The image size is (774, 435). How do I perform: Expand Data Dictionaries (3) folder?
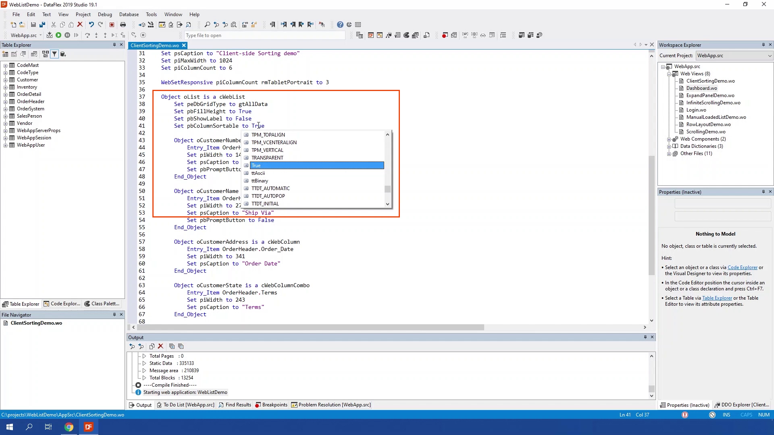[669, 146]
